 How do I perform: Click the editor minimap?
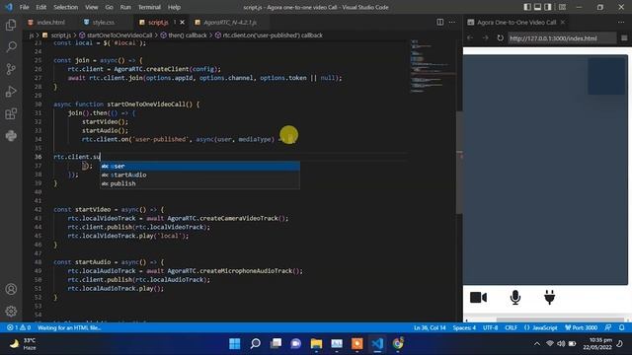pyautogui.click(x=433, y=66)
